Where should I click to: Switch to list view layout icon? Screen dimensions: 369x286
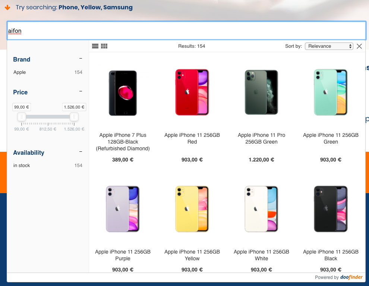95,46
